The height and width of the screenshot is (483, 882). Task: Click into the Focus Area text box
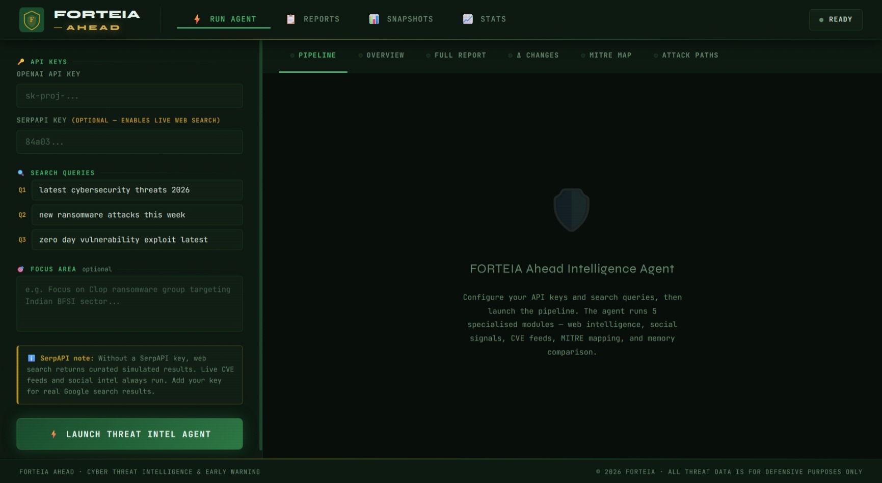(x=129, y=304)
